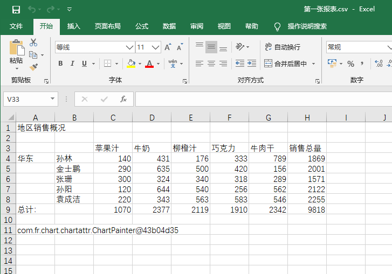Click Increase Indent icon
Viewport: 392px width, 274px height.
[252, 64]
